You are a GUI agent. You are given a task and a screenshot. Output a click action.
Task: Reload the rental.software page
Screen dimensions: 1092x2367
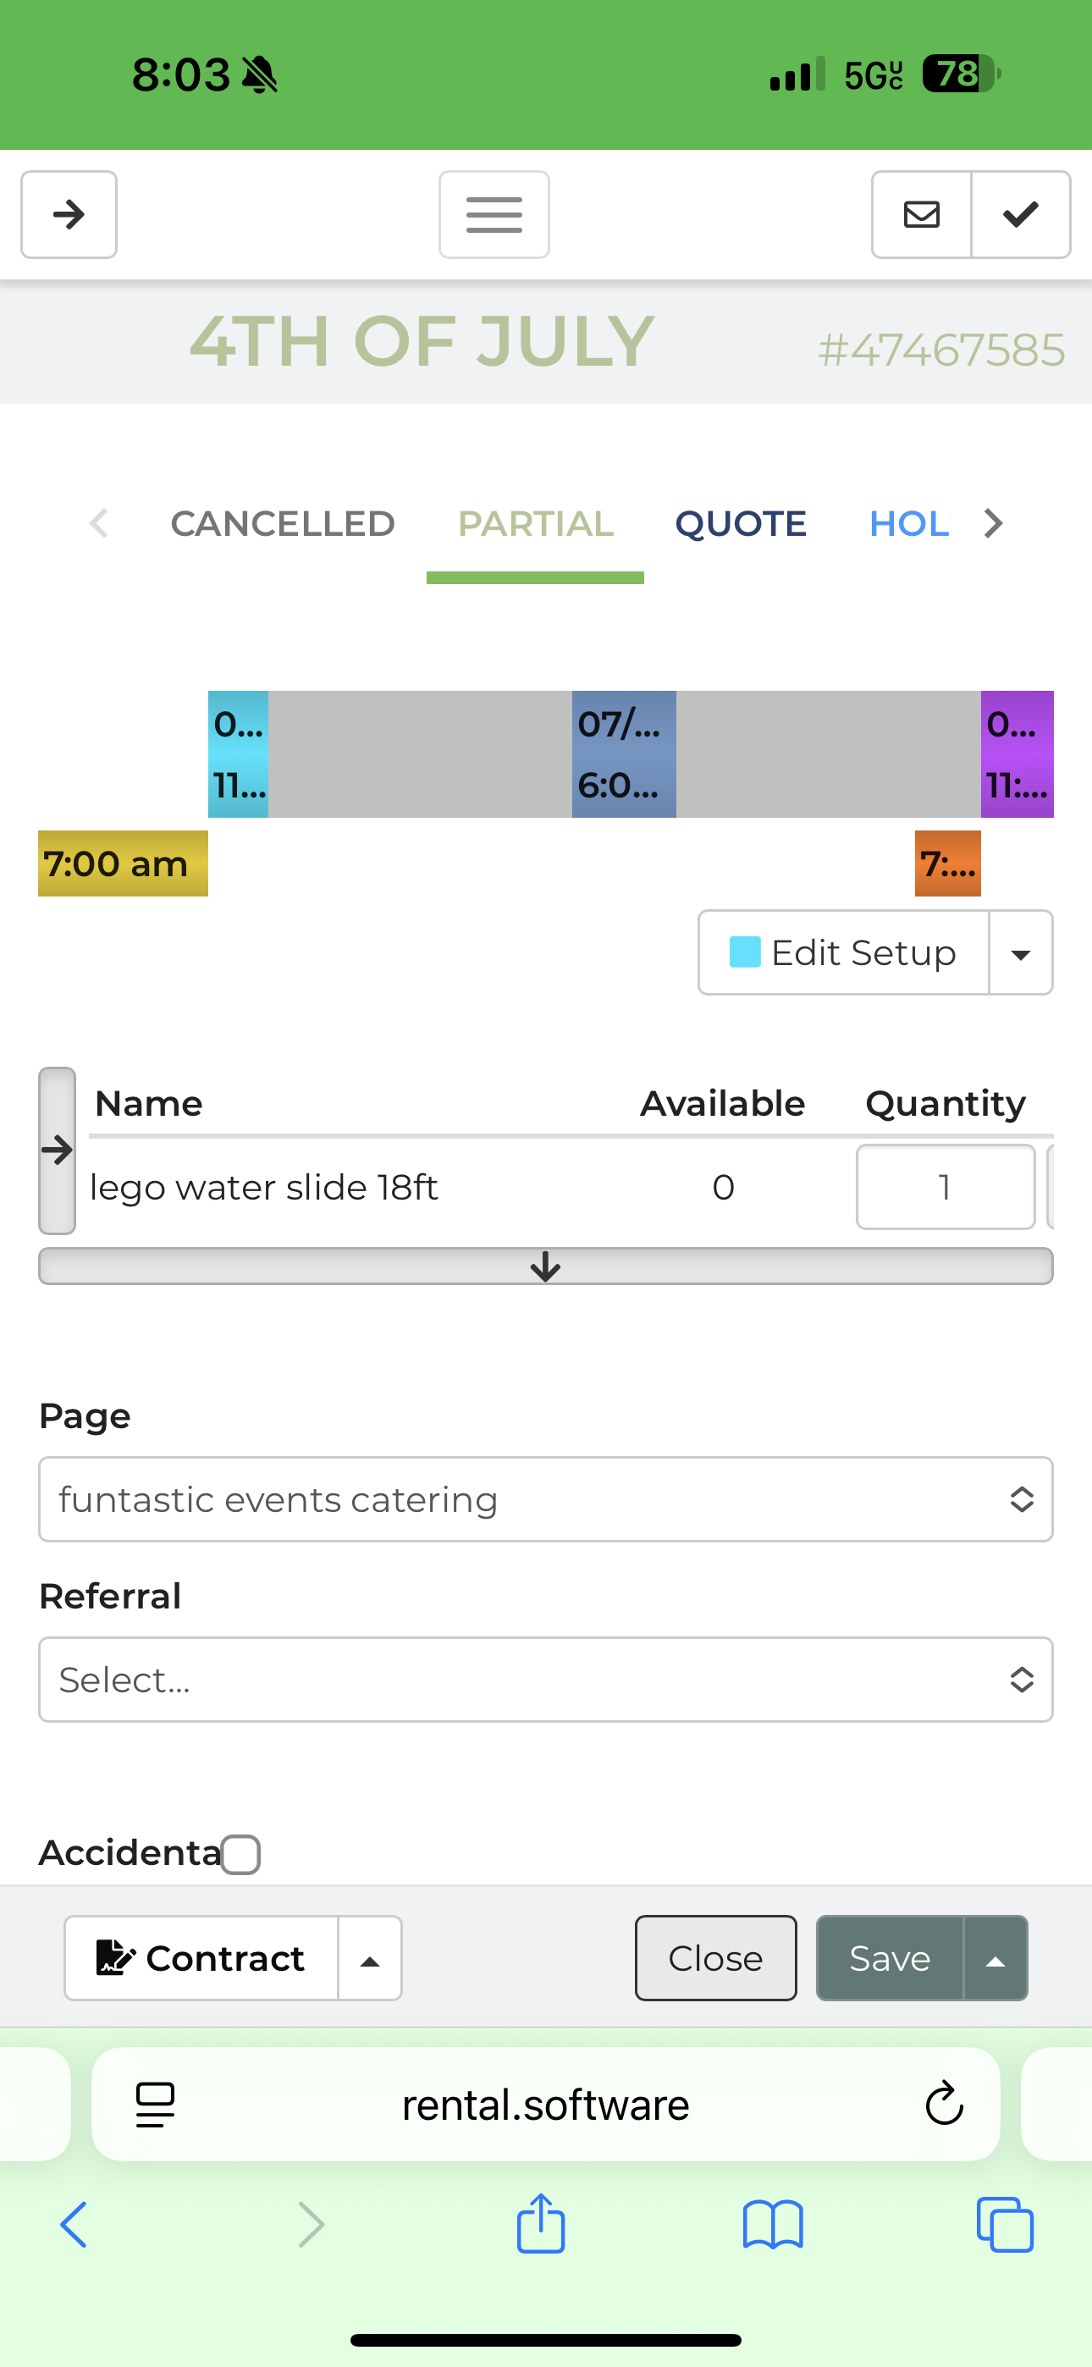coord(943,2103)
